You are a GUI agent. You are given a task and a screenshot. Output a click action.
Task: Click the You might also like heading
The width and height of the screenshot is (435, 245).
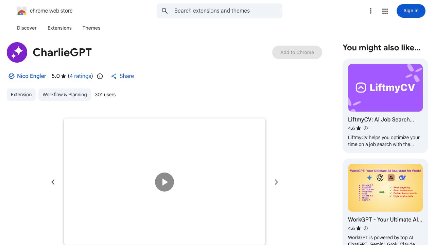point(382,48)
